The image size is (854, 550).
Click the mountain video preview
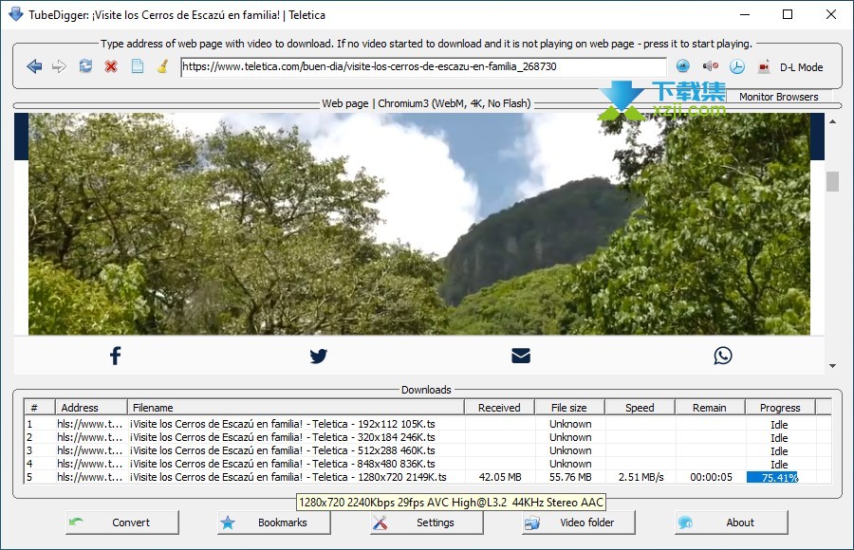[x=418, y=224]
